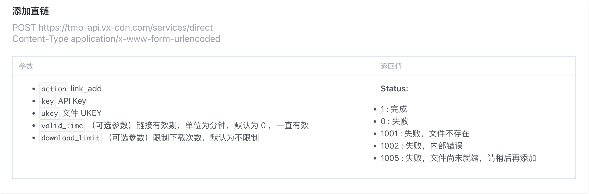Screen dimensions: 589x194
Task: Click the action code tag
Action: (x=54, y=89)
